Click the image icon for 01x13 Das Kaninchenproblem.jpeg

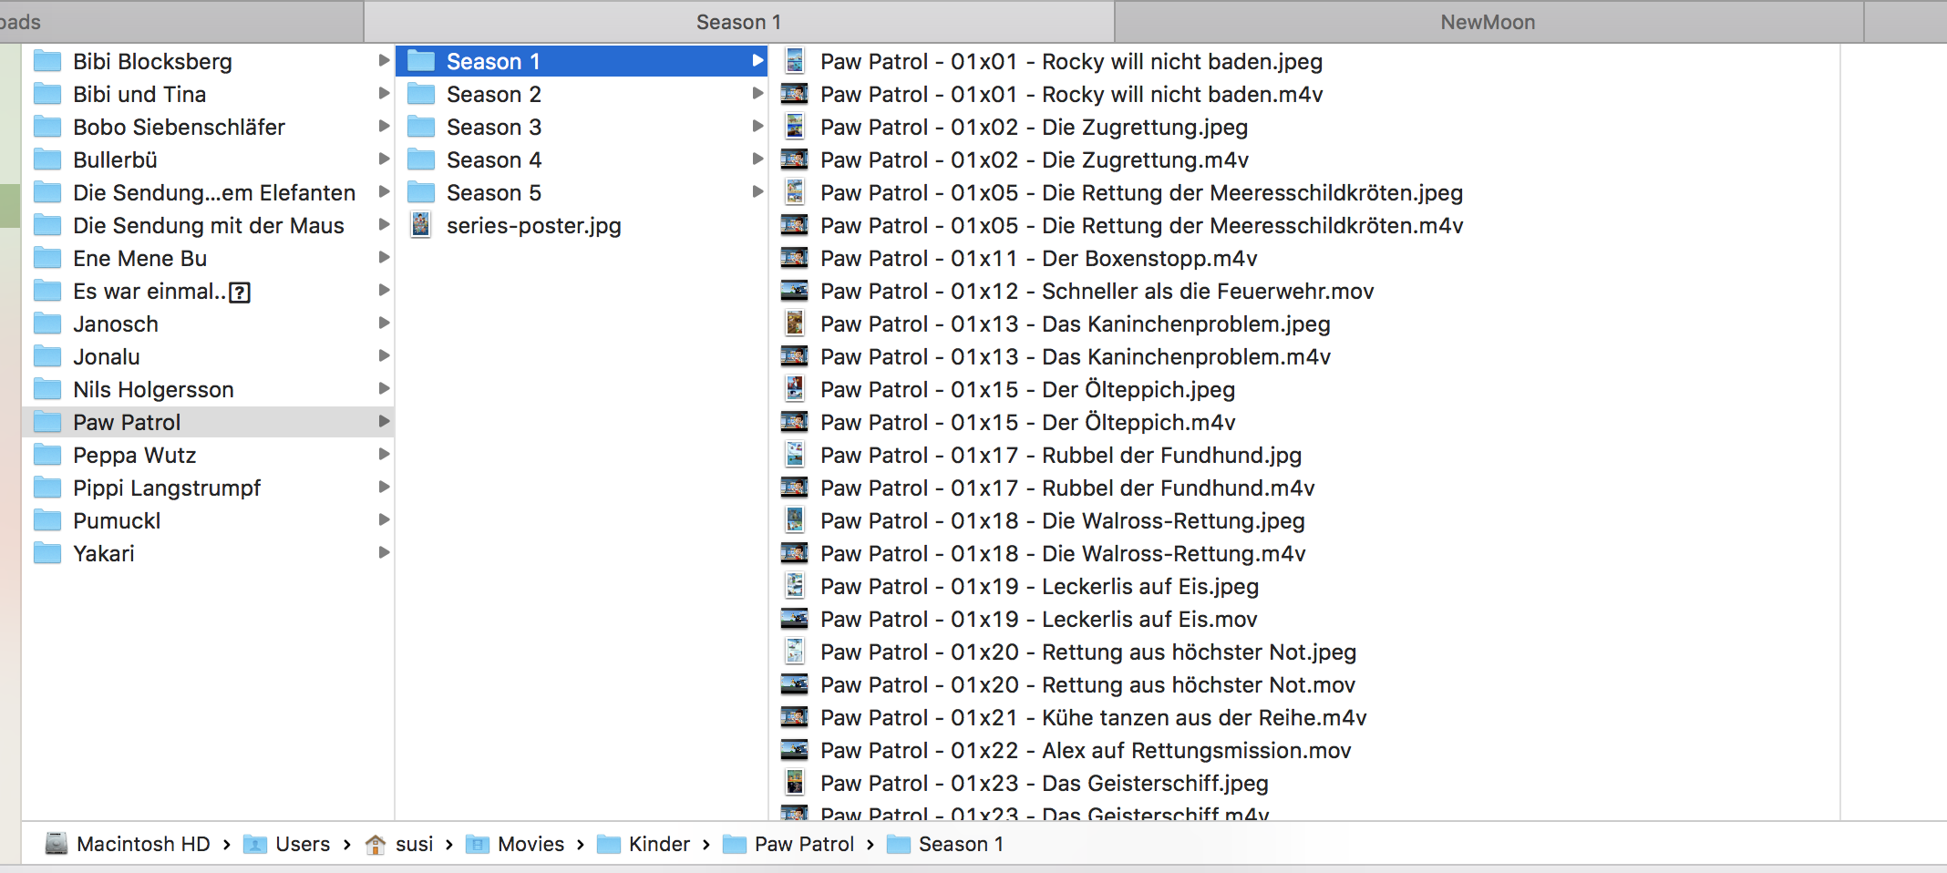795,324
